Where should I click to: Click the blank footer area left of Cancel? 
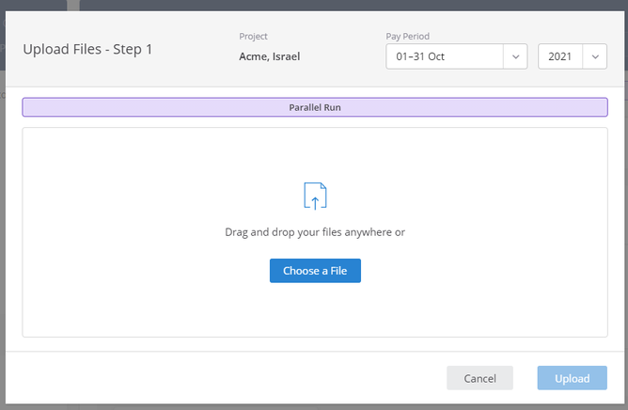pos(226,378)
